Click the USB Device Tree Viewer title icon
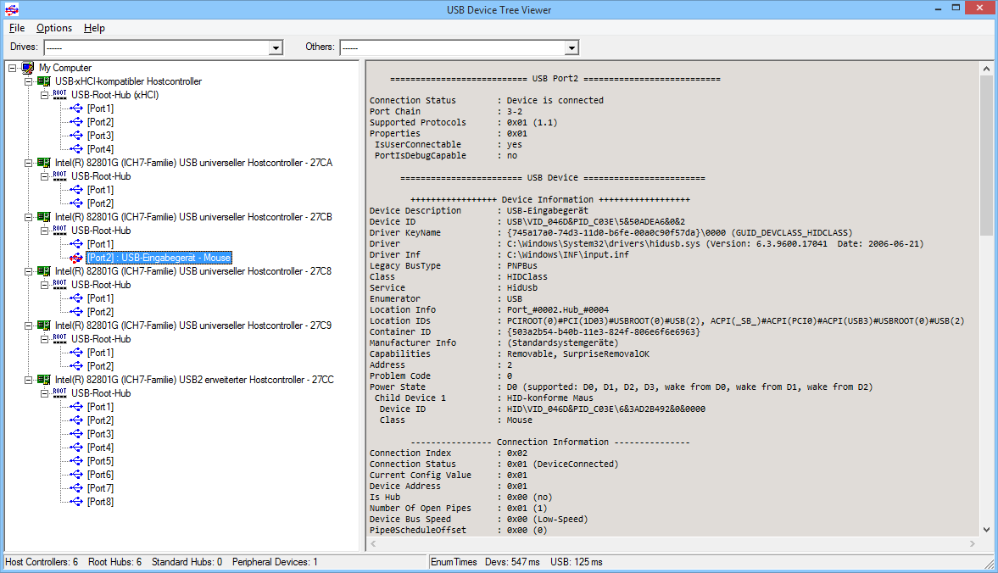998x573 pixels. click(12, 9)
